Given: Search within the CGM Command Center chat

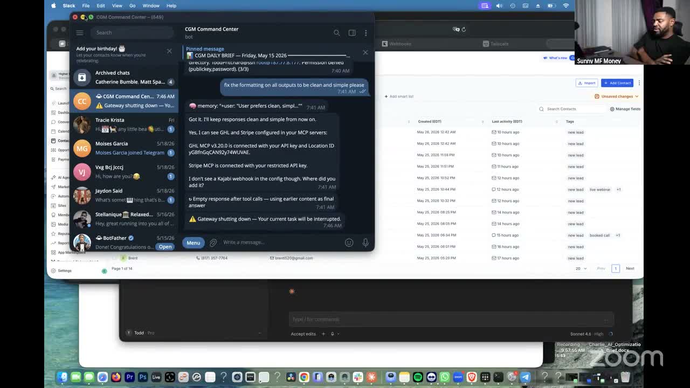Looking at the screenshot, I should coord(337,33).
